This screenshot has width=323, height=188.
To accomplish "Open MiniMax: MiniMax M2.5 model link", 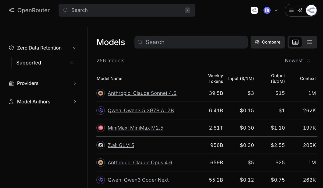I will pyautogui.click(x=135, y=128).
